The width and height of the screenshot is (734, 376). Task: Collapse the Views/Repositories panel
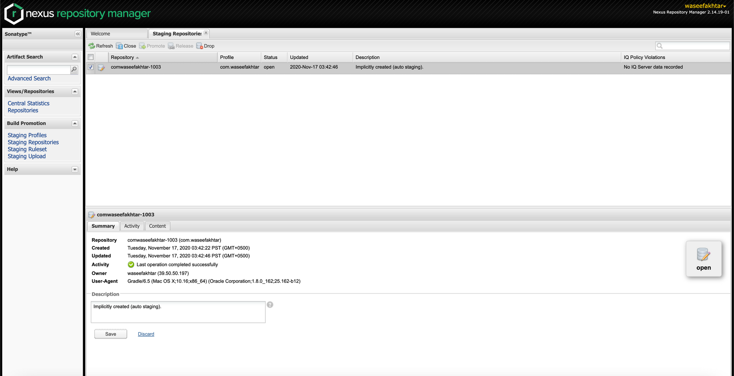tap(75, 91)
